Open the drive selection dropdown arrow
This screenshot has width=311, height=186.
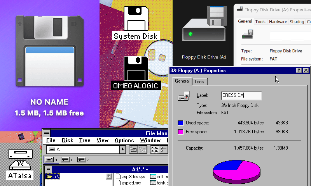pyautogui.click(x=122, y=150)
